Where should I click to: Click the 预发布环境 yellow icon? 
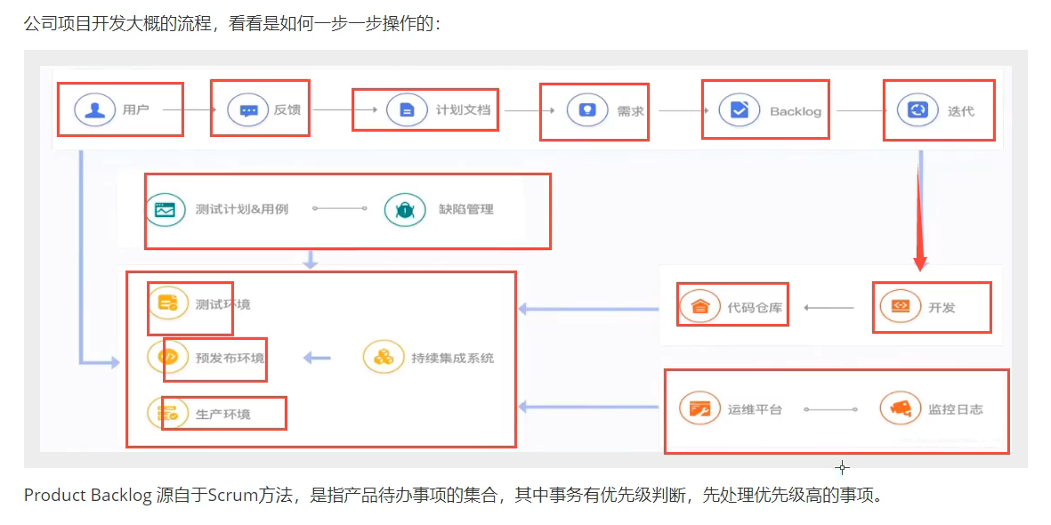(x=167, y=358)
